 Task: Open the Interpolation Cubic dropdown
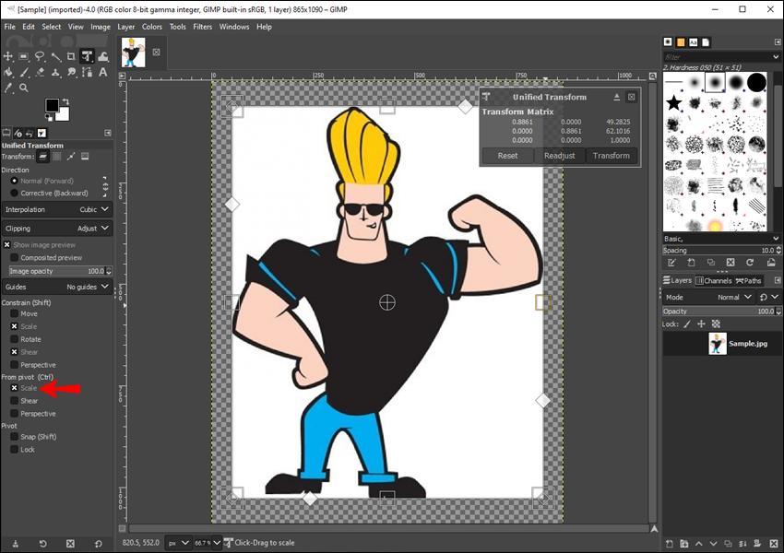[57, 209]
